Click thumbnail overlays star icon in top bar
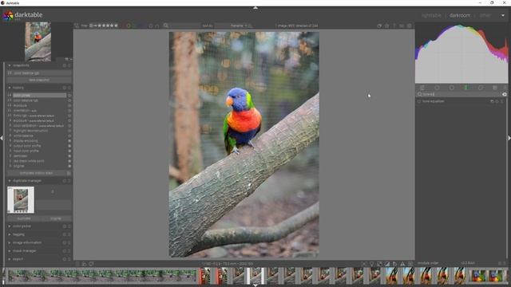Viewport: 511px width, 287px height. 386,26
